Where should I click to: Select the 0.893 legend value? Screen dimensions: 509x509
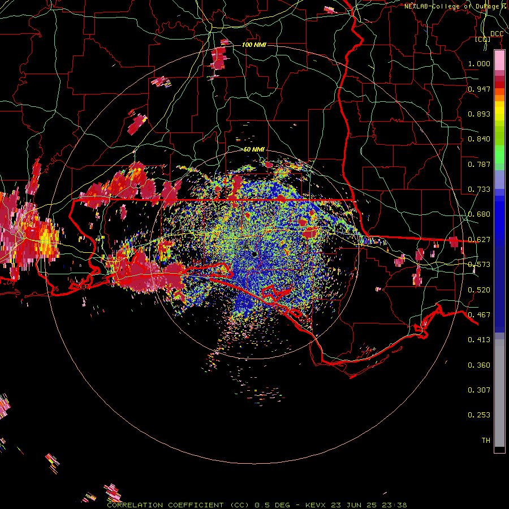[479, 114]
